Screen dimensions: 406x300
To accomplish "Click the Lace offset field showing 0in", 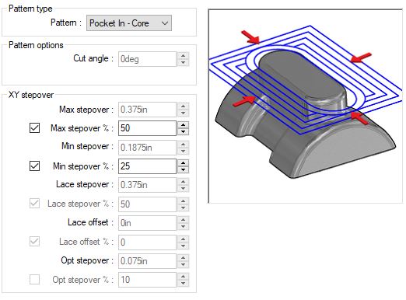I will [x=147, y=223].
